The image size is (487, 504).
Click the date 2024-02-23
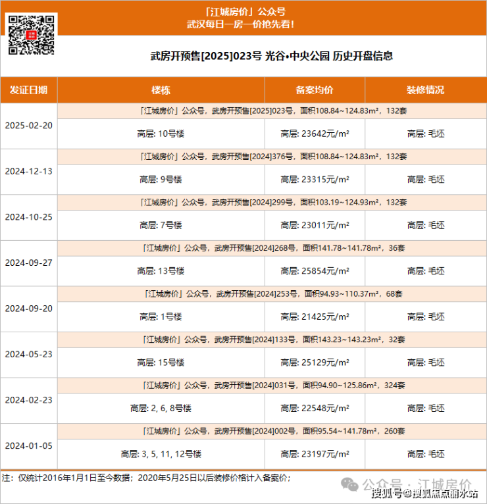pyautogui.click(x=28, y=400)
